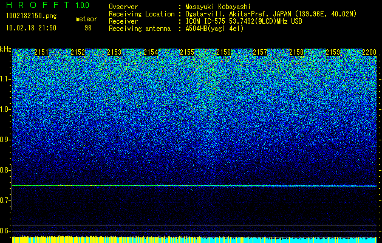This screenshot has height=243, width=382.
Task: Click the 2153 time marker
Action: point(114,52)
